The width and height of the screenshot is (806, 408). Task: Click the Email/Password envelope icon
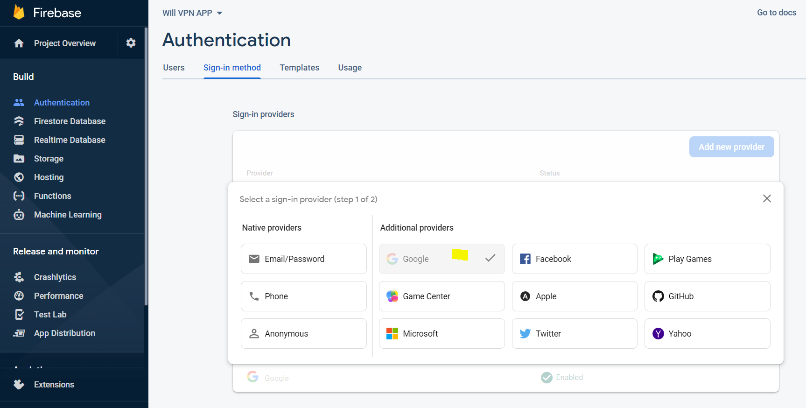(x=254, y=259)
